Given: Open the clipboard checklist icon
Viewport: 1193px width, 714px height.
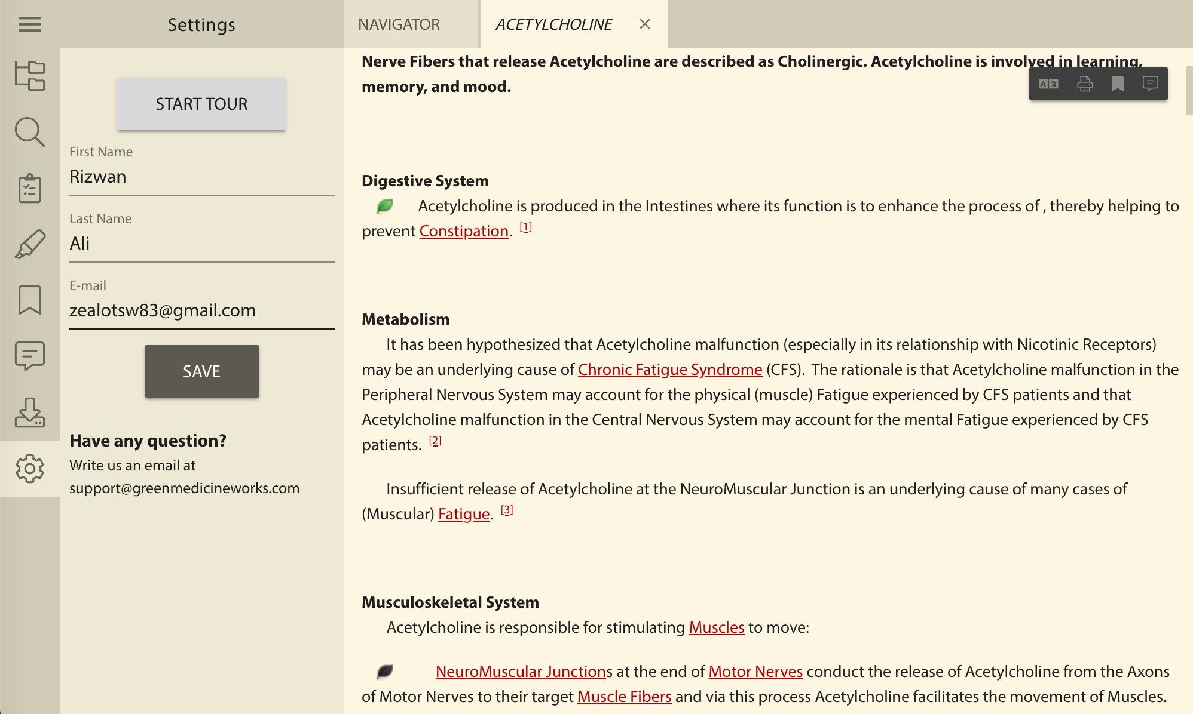Looking at the screenshot, I should pos(29,188).
